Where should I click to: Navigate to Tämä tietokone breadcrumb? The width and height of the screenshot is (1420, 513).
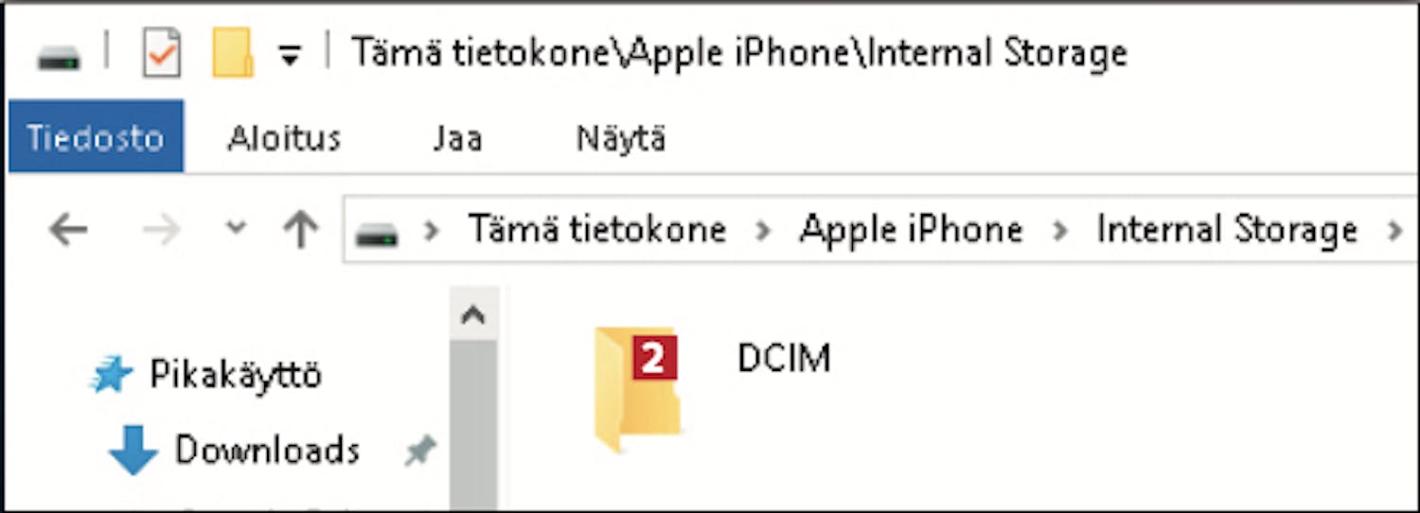tap(597, 230)
